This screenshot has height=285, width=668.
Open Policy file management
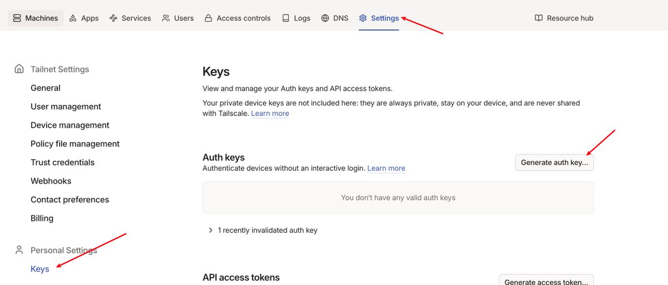pyautogui.click(x=75, y=144)
